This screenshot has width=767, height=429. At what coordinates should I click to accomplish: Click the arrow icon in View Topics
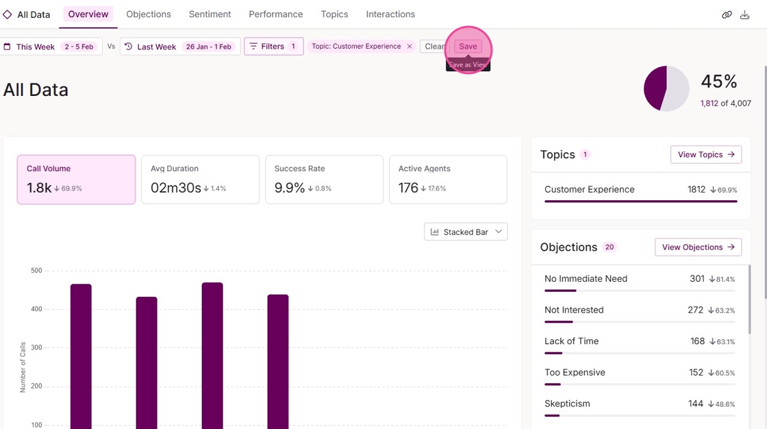(x=731, y=154)
